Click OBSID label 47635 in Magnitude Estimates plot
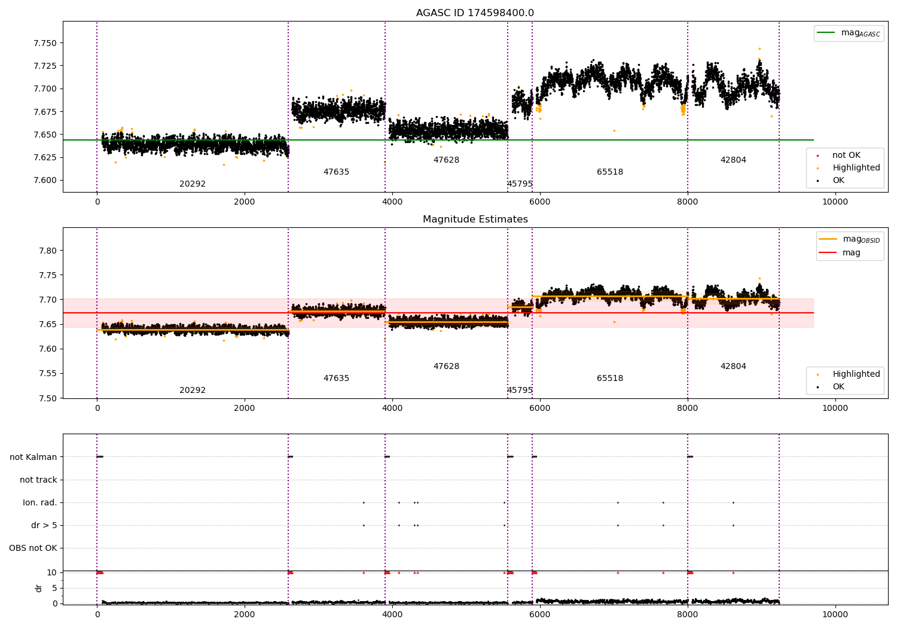Screen dimensions: 897x628 [x=336, y=379]
